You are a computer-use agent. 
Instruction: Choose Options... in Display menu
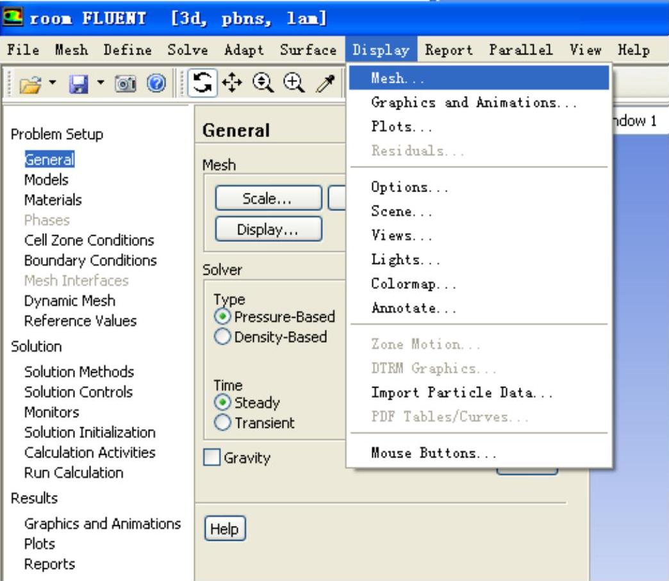(x=479, y=187)
